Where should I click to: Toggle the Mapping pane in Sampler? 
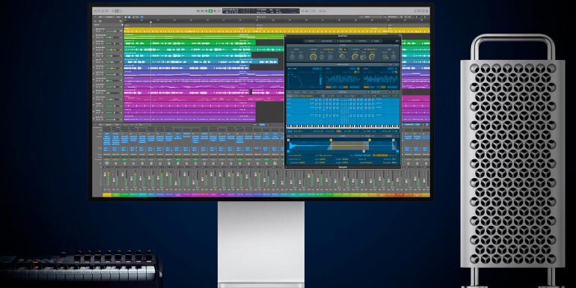[361, 41]
